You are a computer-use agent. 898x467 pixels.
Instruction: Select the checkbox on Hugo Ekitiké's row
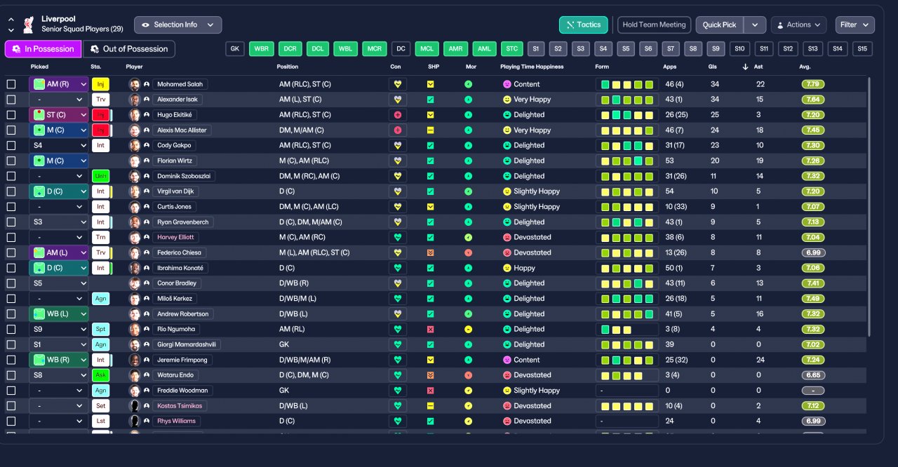[x=11, y=115]
